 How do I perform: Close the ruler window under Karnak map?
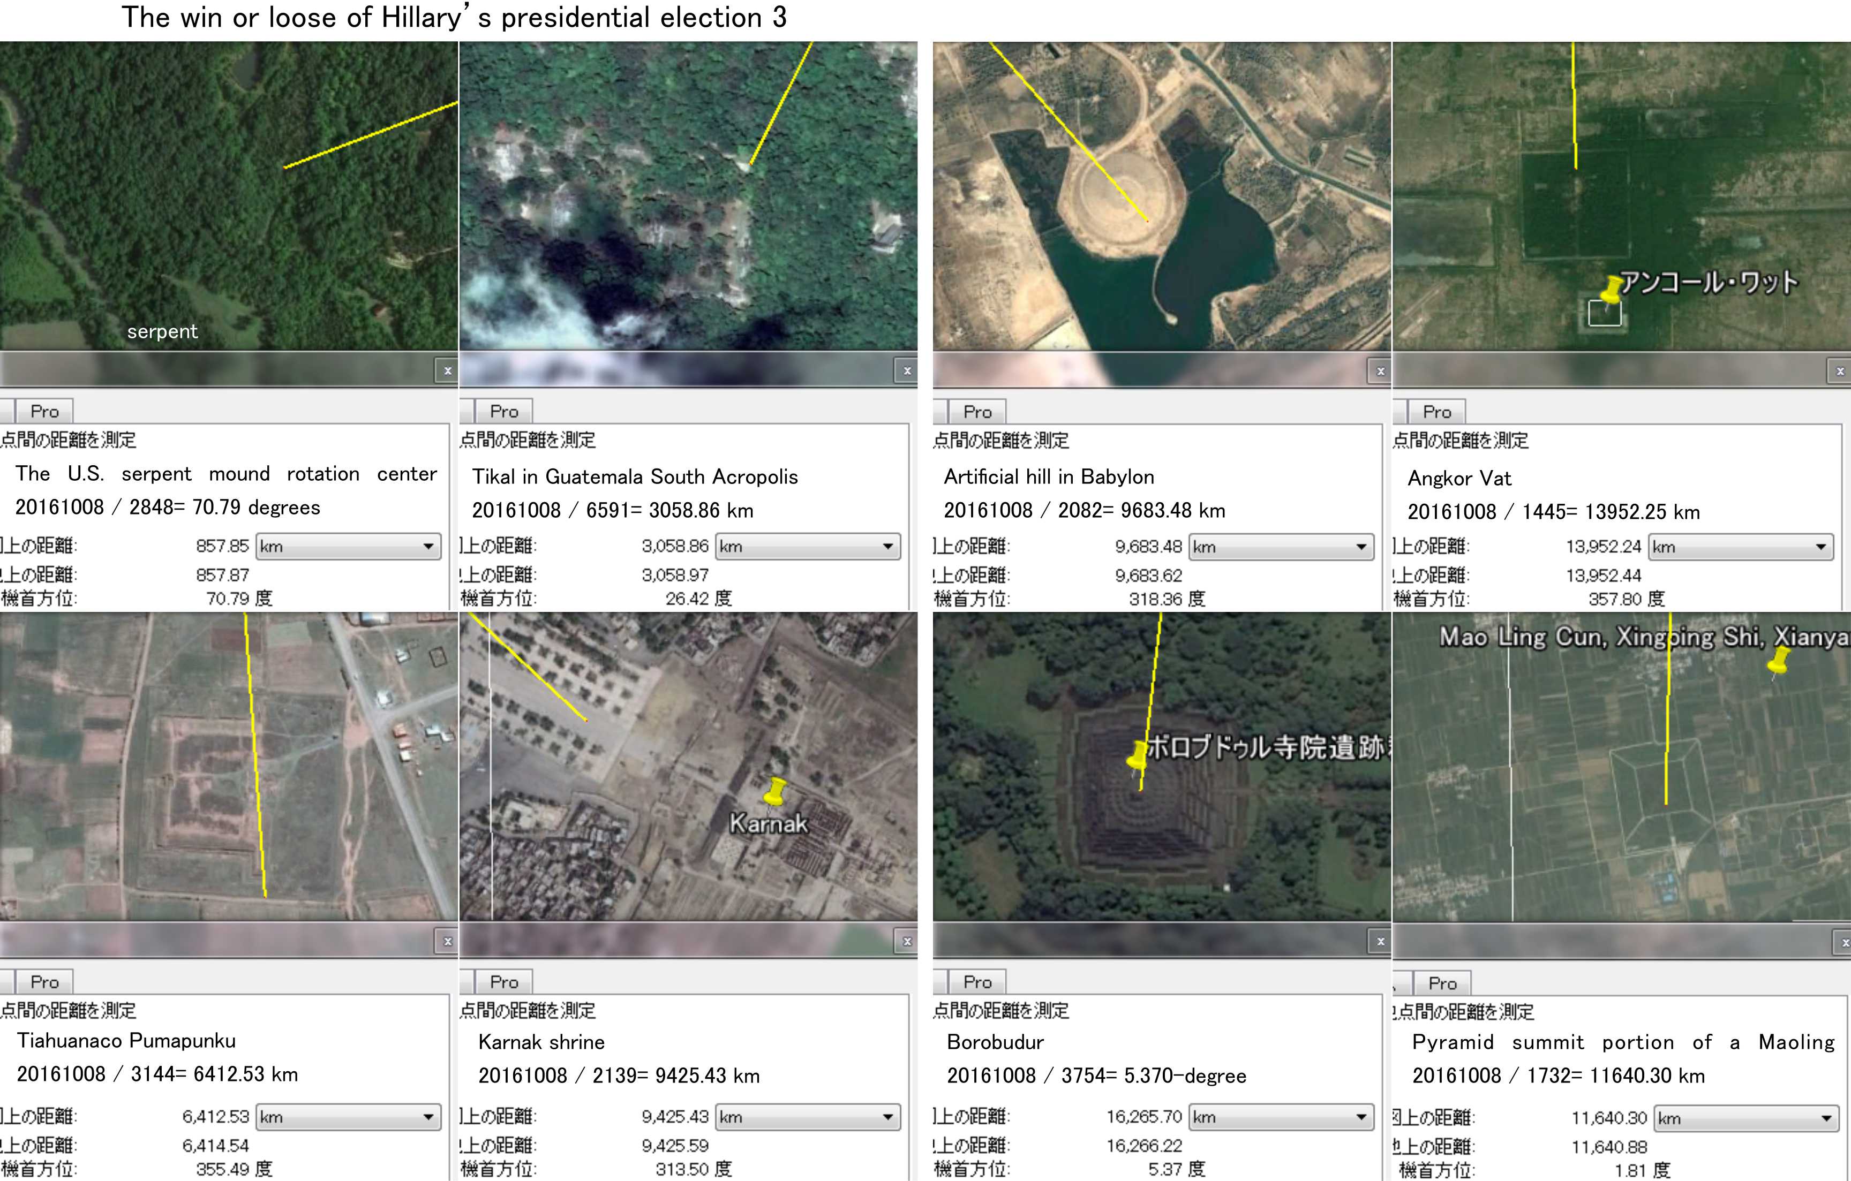click(x=907, y=941)
